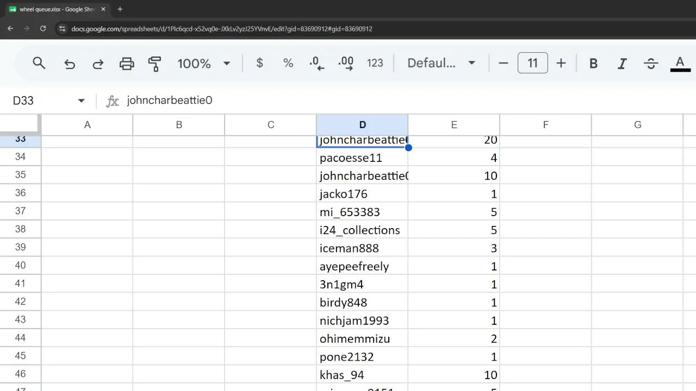Format selection as currency
The height and width of the screenshot is (391, 696).
[x=259, y=63]
